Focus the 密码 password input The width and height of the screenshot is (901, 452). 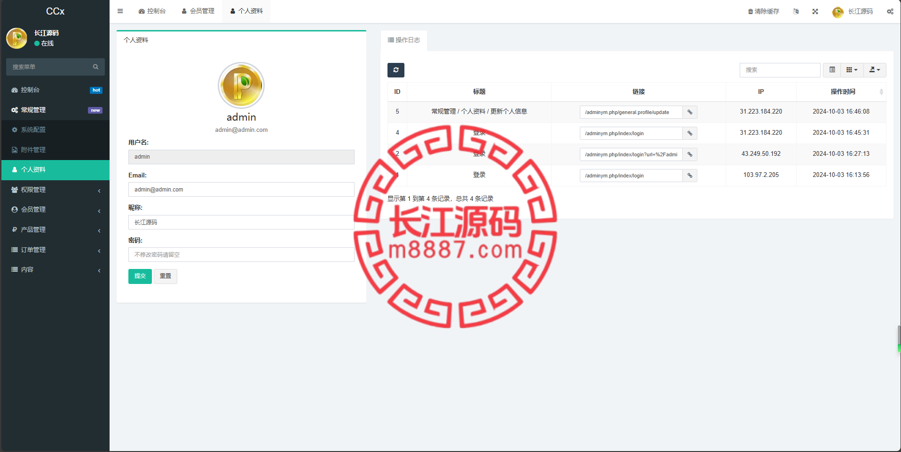pos(241,254)
